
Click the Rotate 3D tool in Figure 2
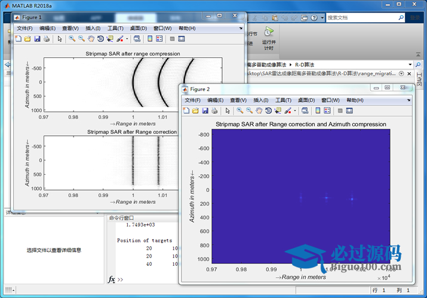point(268,110)
